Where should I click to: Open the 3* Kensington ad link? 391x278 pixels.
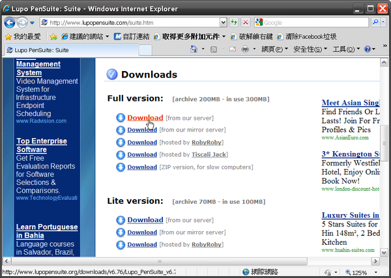click(351, 154)
